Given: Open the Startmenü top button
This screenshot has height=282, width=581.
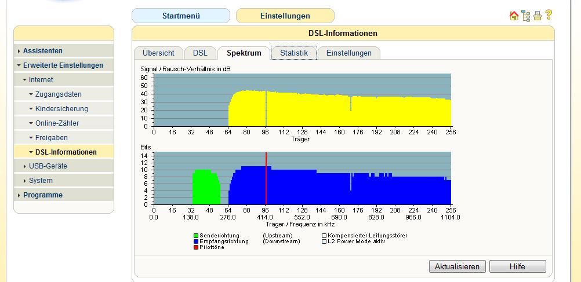Looking at the screenshot, I should click(x=180, y=16).
